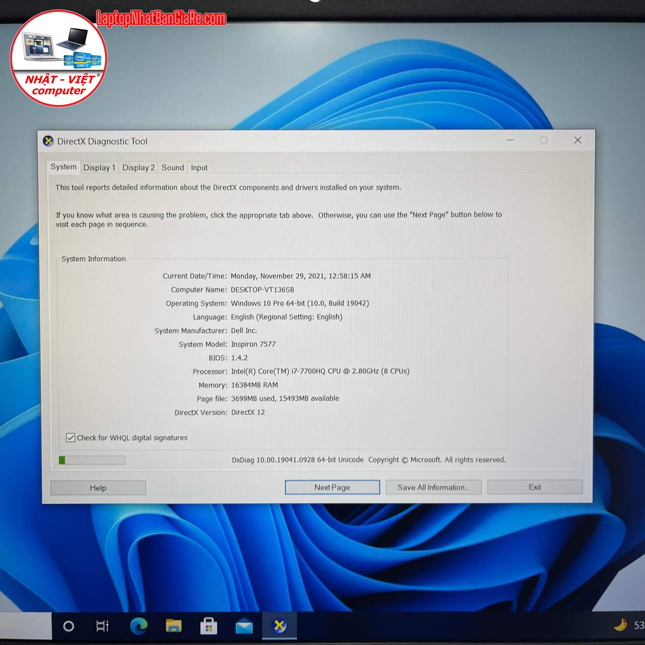The width and height of the screenshot is (645, 645).
Task: Click the Next Page button
Action: 332,488
